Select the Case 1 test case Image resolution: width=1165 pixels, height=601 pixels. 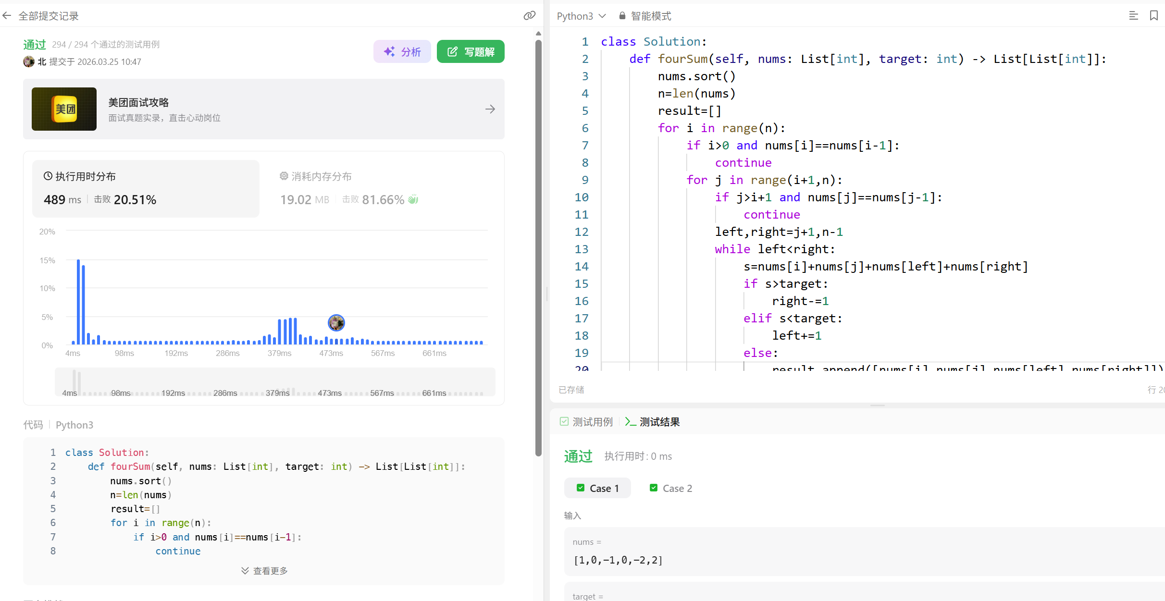[x=597, y=488]
